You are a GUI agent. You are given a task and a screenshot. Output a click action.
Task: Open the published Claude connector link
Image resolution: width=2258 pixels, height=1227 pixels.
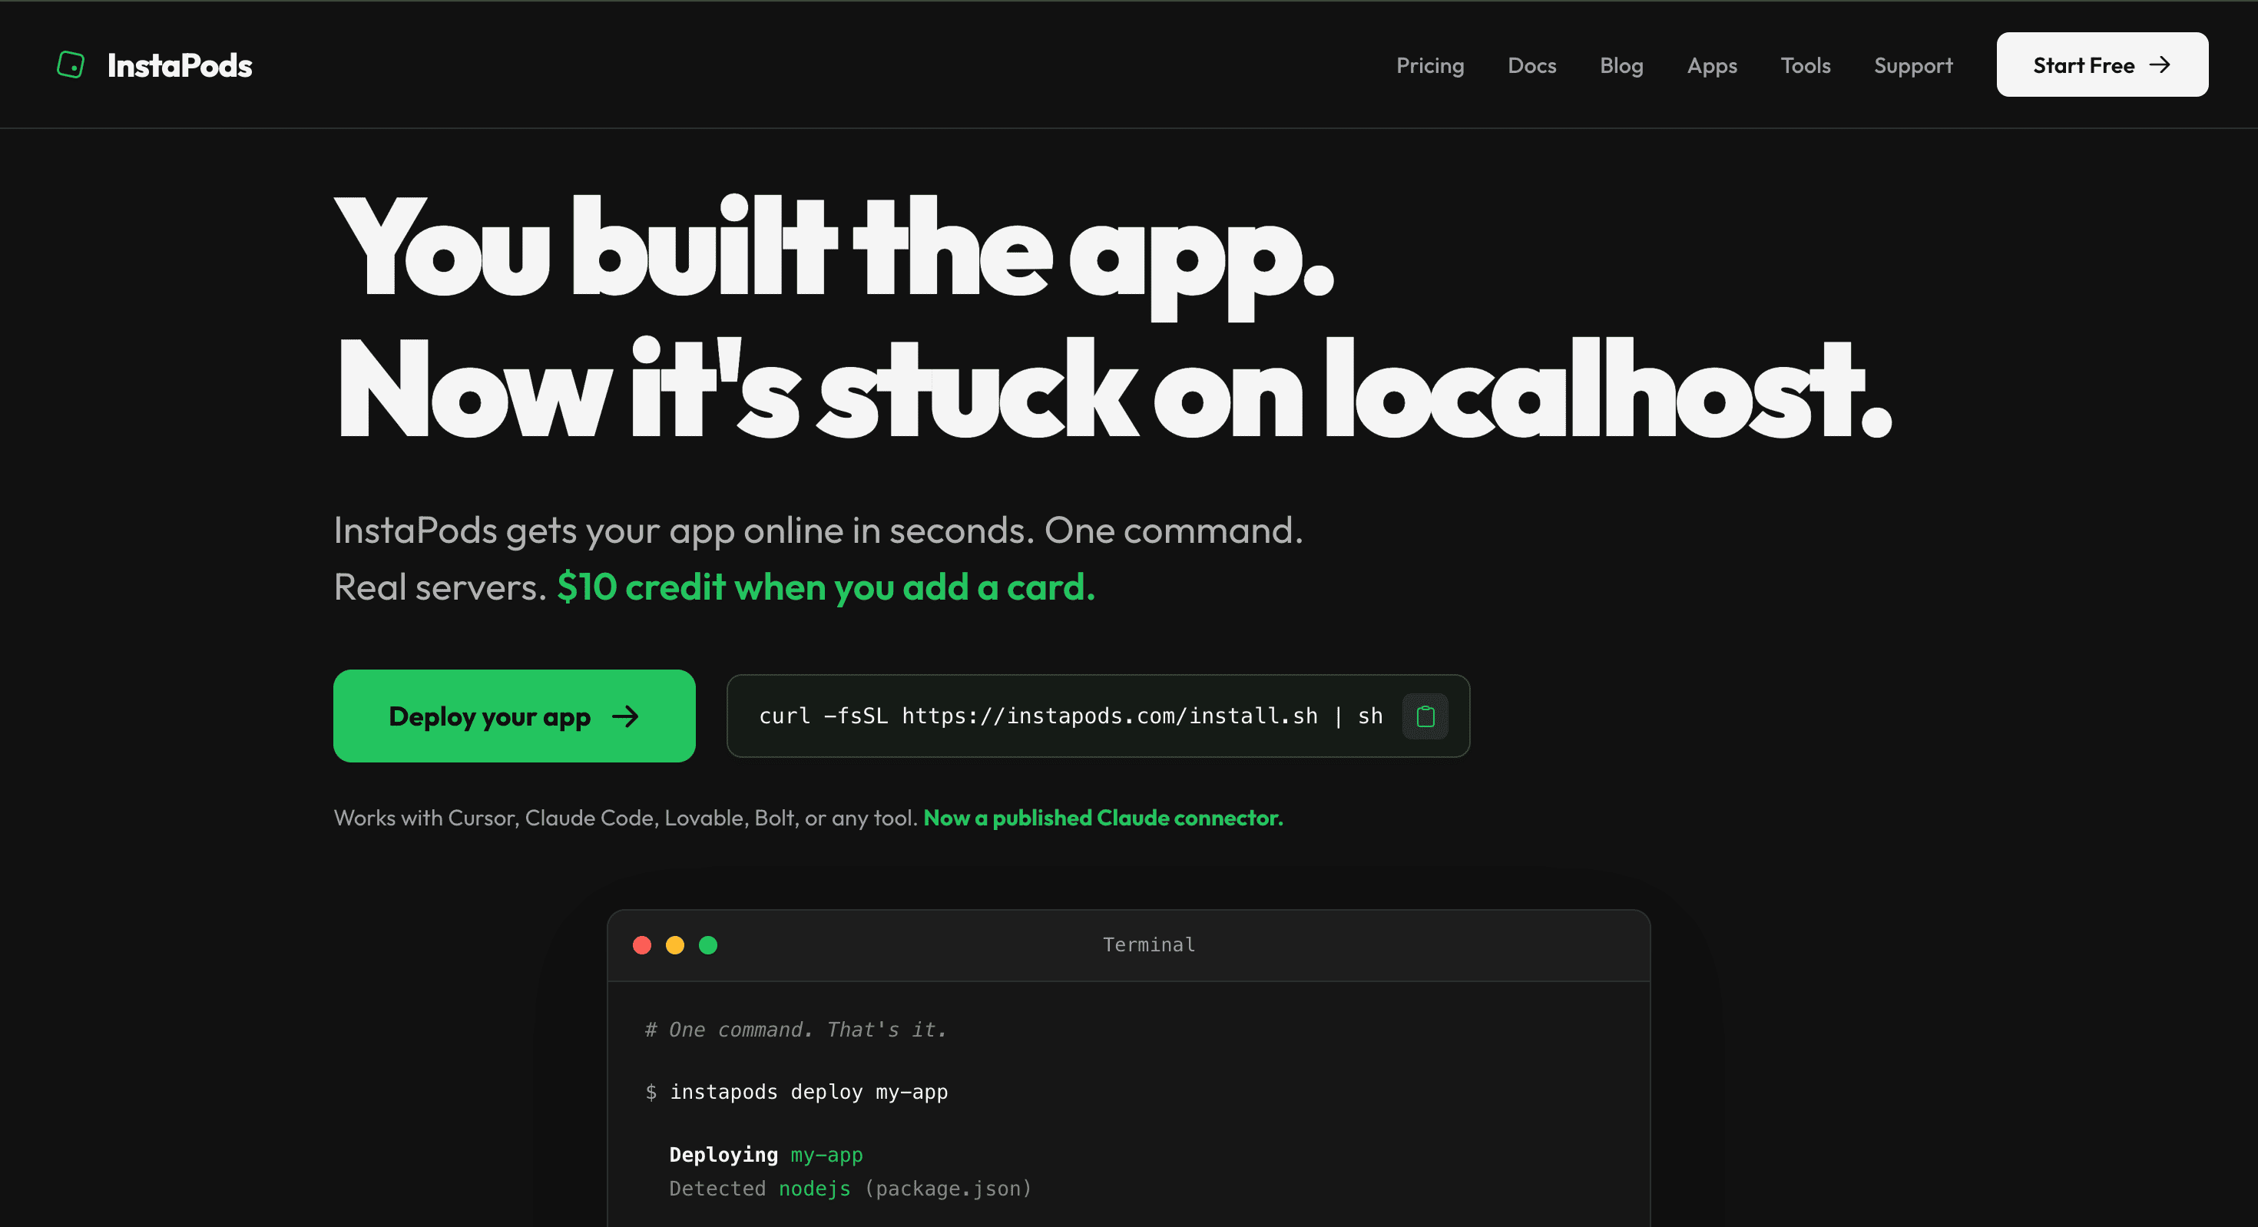[x=1103, y=818]
